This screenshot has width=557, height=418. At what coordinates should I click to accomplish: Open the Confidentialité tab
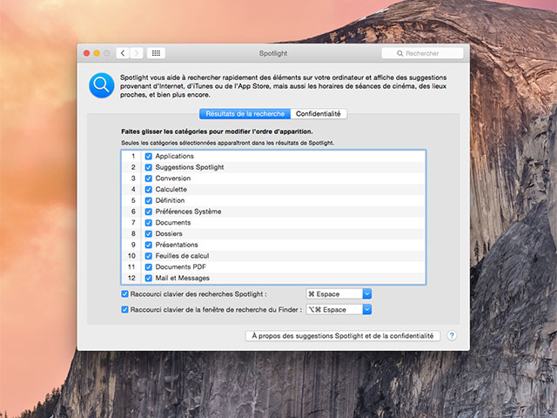[x=319, y=114]
